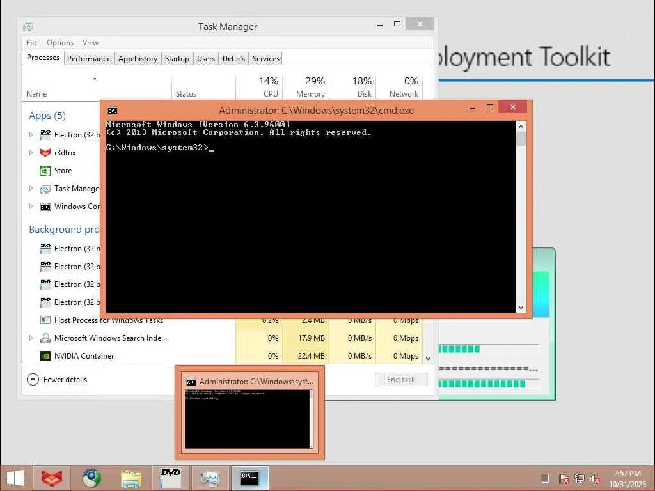Click the Microsoft Windows Search Indexer icon
Image resolution: width=655 pixels, height=491 pixels.
(45, 338)
